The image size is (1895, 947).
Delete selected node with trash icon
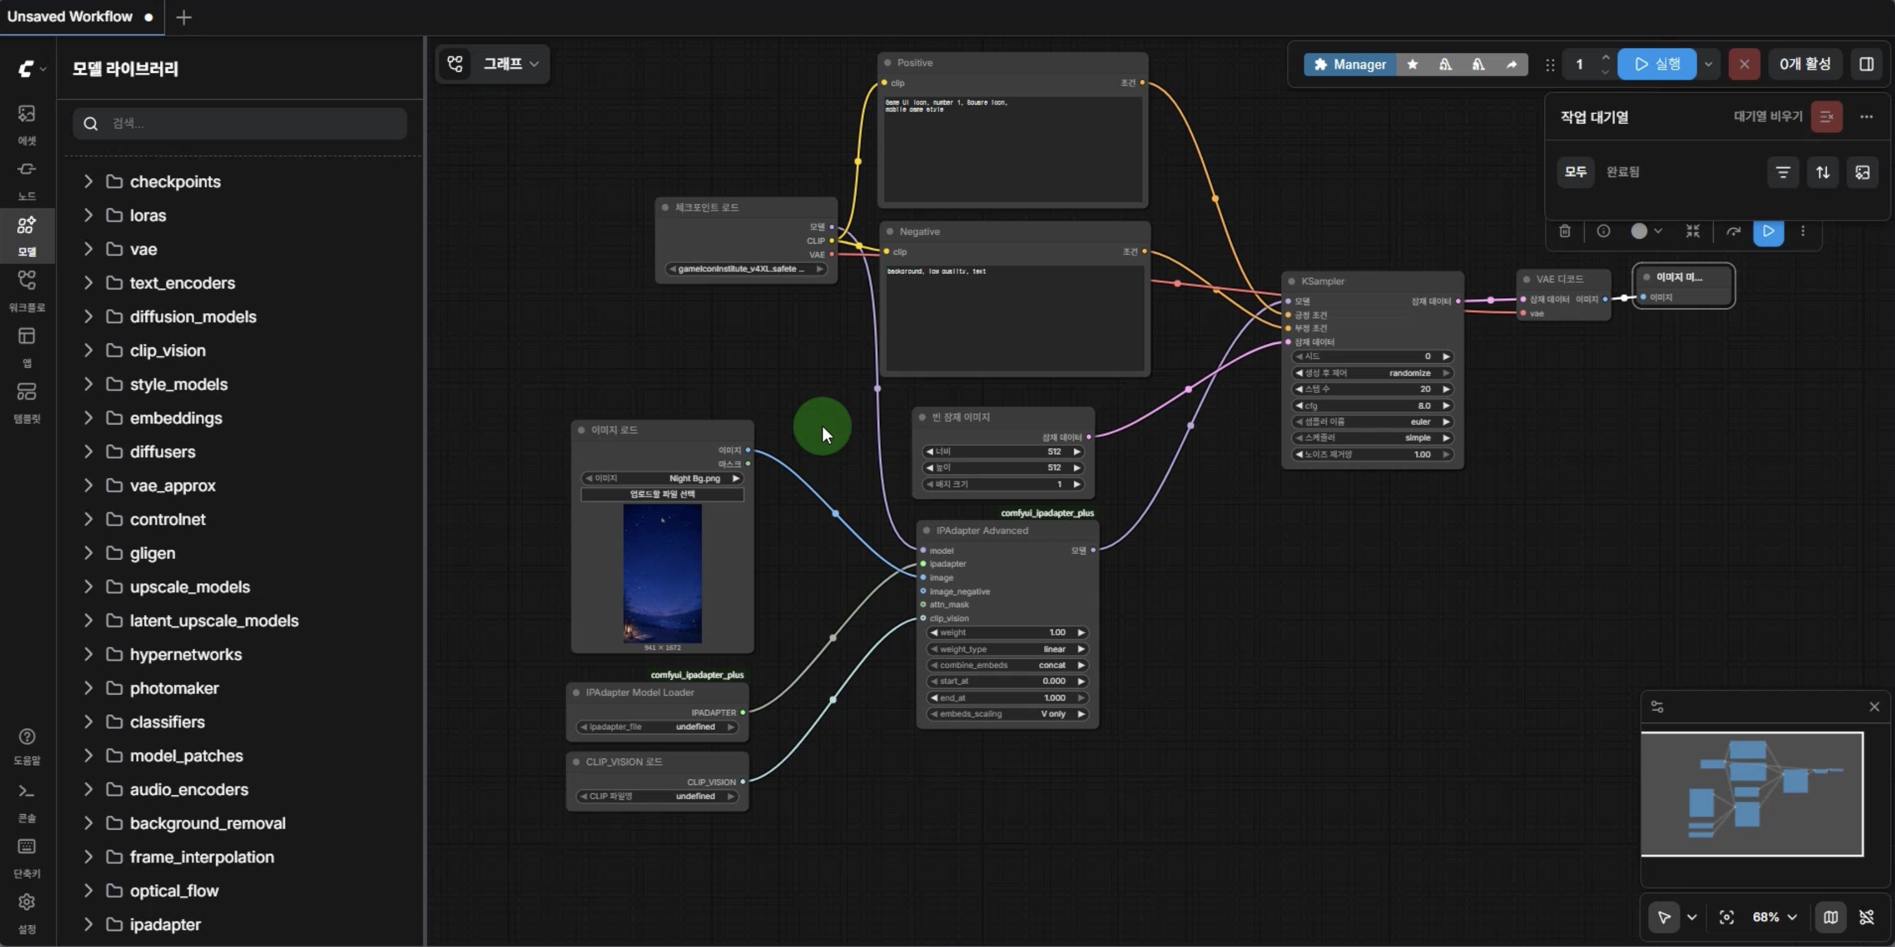1565,231
